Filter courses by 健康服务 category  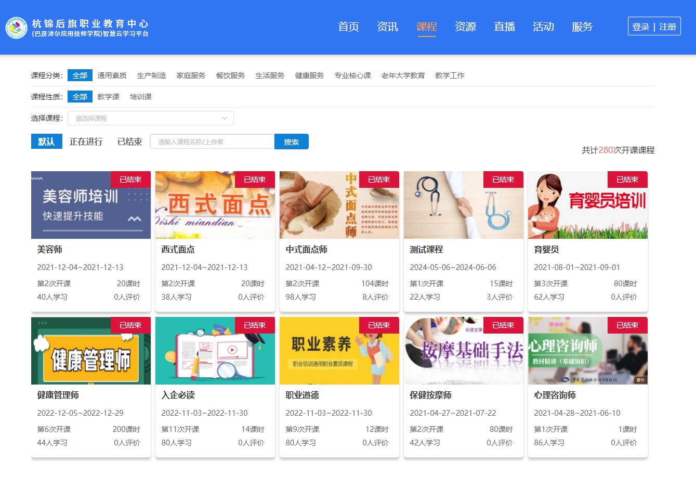point(309,75)
